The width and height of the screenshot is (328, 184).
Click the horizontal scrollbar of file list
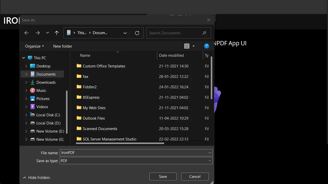120,143
